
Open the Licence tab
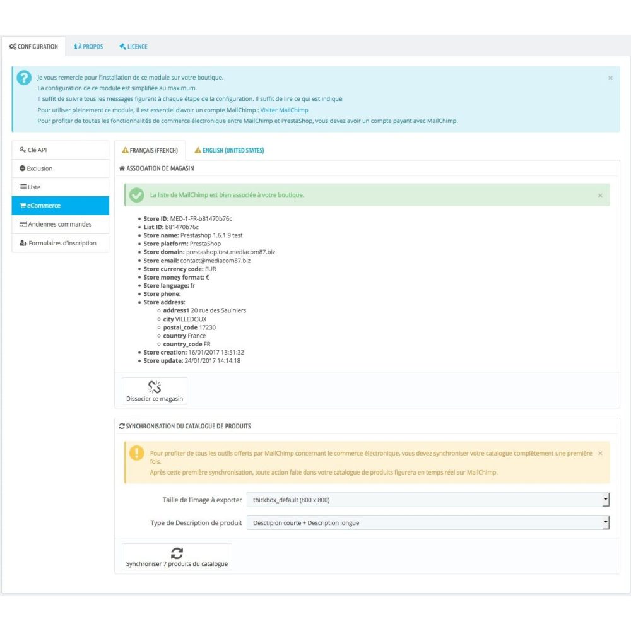pyautogui.click(x=133, y=47)
